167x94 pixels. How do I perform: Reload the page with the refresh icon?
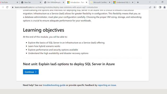(x=7, y=7)
